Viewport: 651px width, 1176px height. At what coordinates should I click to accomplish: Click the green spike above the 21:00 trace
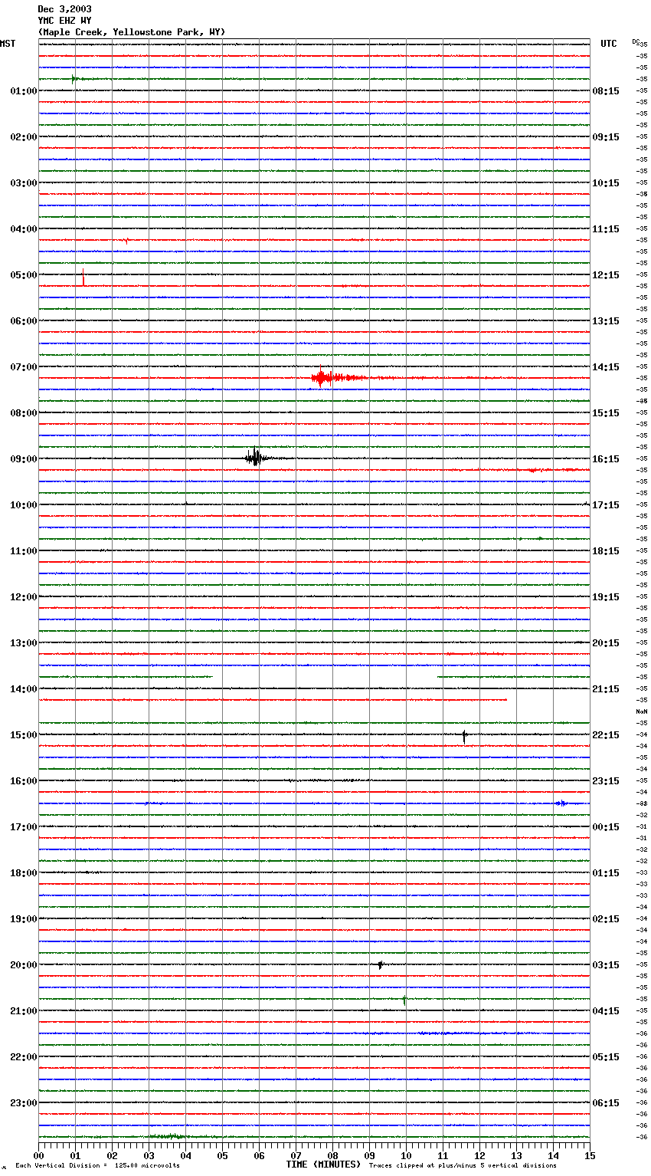[x=404, y=1000]
